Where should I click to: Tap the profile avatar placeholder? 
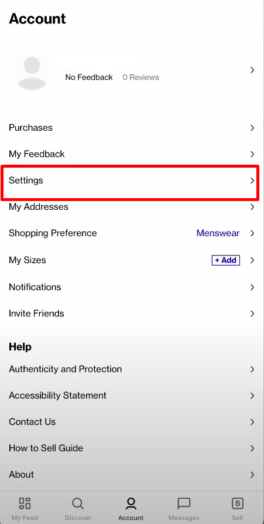[32, 73]
